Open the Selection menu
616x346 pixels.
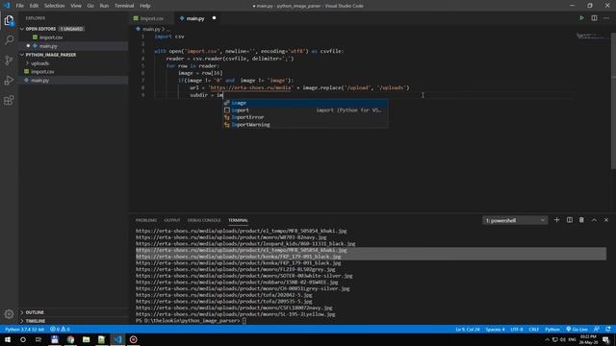coord(54,6)
